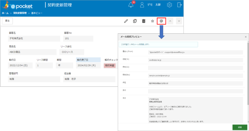Click the リース期間 value 1
The height and width of the screenshot is (131, 249).
(44, 65)
